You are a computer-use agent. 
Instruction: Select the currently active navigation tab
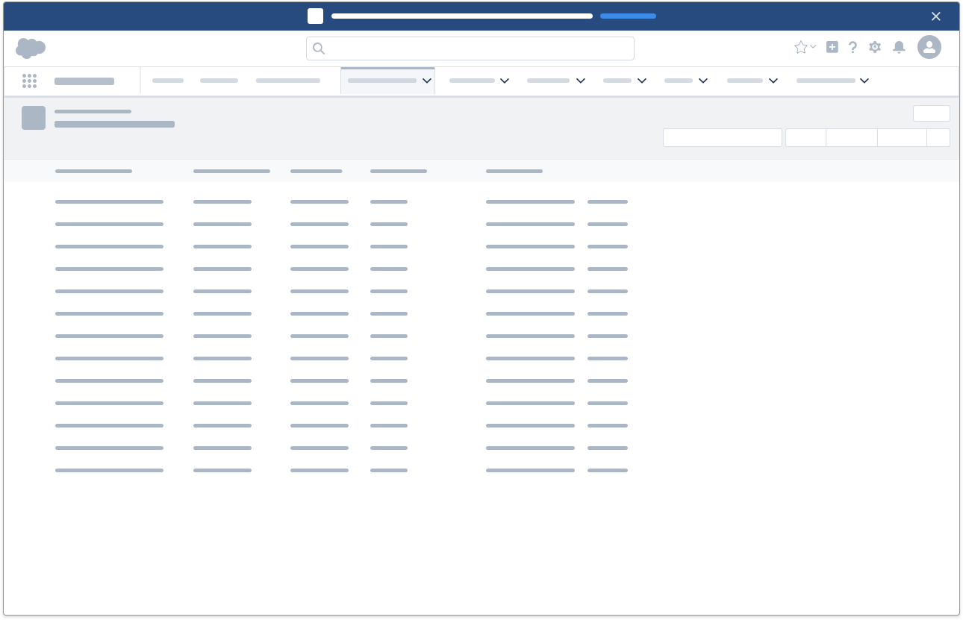(383, 81)
